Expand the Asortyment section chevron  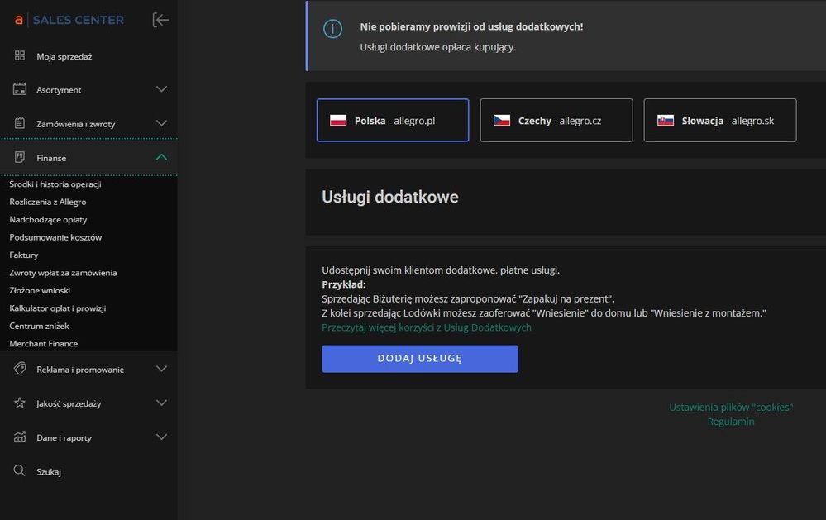click(x=161, y=89)
